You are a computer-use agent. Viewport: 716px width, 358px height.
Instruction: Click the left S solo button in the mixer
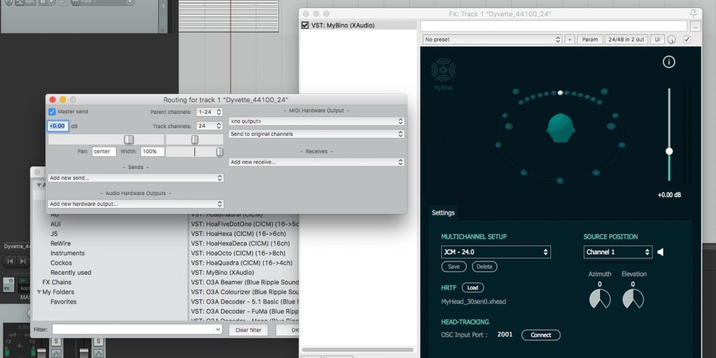[x=56, y=342]
